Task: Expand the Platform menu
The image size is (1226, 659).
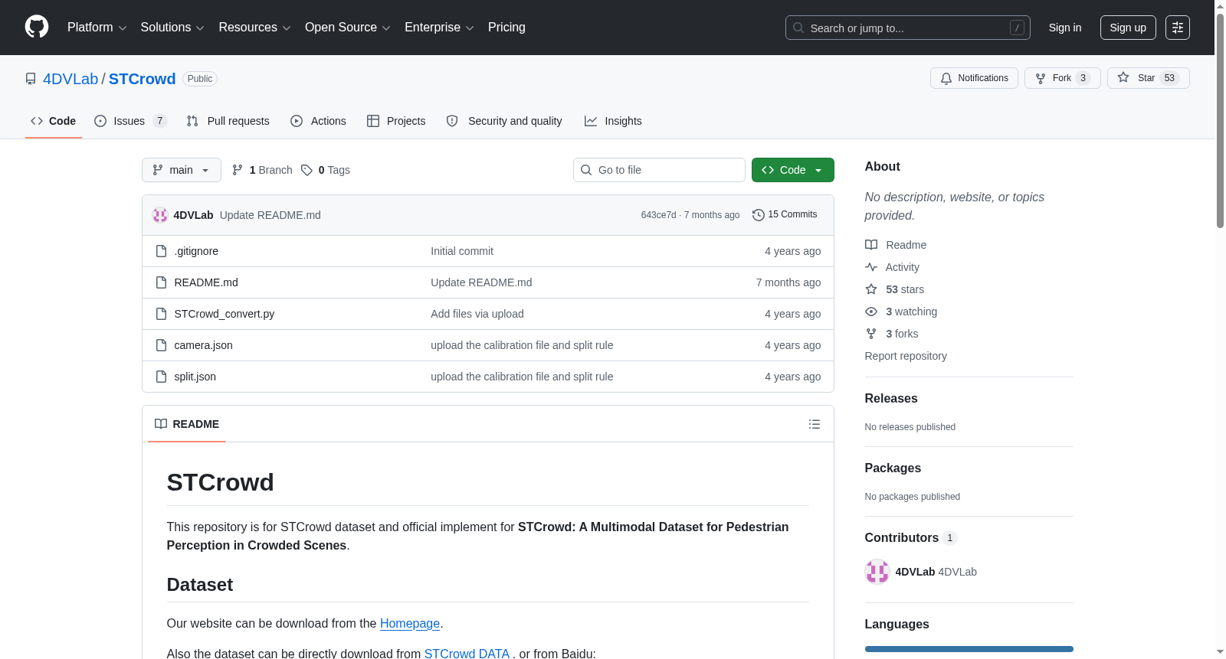Action: (x=97, y=28)
